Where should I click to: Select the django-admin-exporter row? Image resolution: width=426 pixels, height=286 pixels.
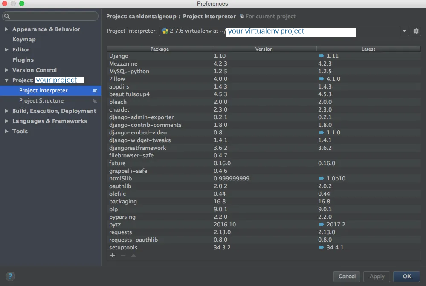[x=264, y=117]
